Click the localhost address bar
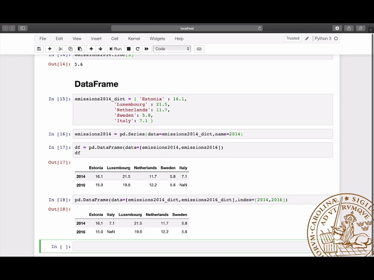 point(187,29)
